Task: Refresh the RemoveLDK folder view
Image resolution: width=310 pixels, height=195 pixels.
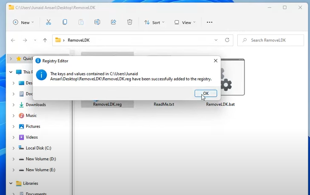Action: pos(227,40)
